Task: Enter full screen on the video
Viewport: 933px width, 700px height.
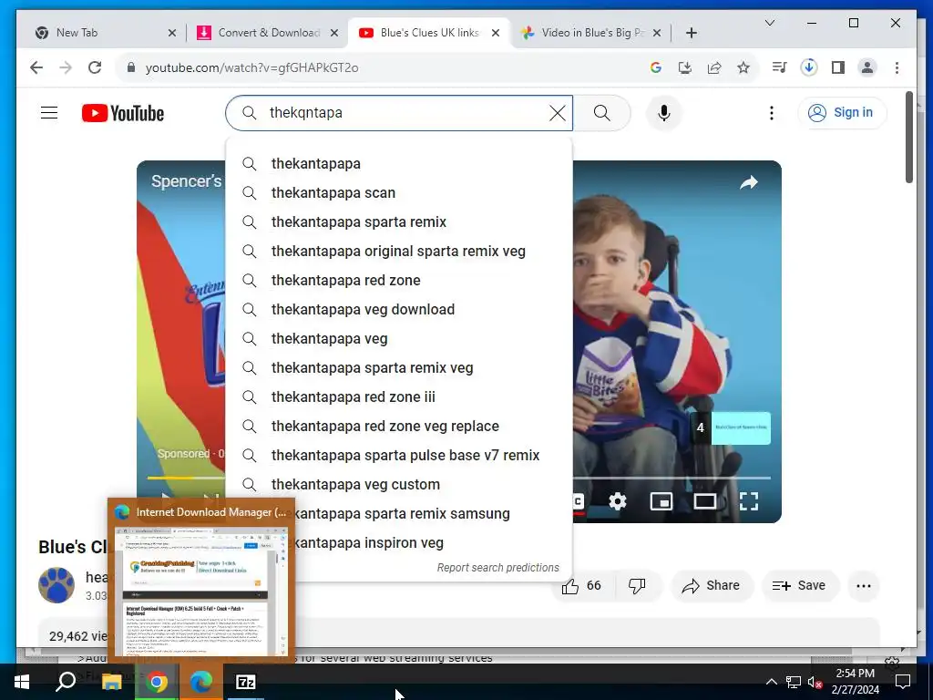Action: tap(749, 501)
